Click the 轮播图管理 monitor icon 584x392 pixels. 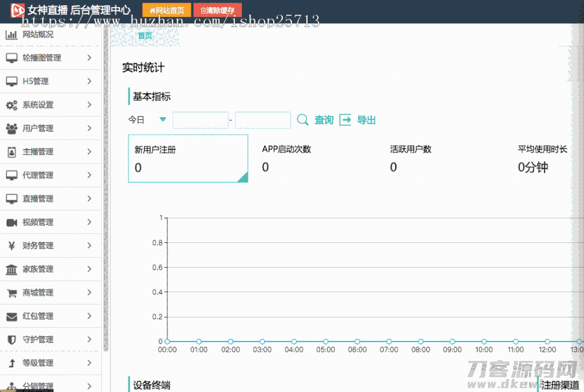[12, 58]
